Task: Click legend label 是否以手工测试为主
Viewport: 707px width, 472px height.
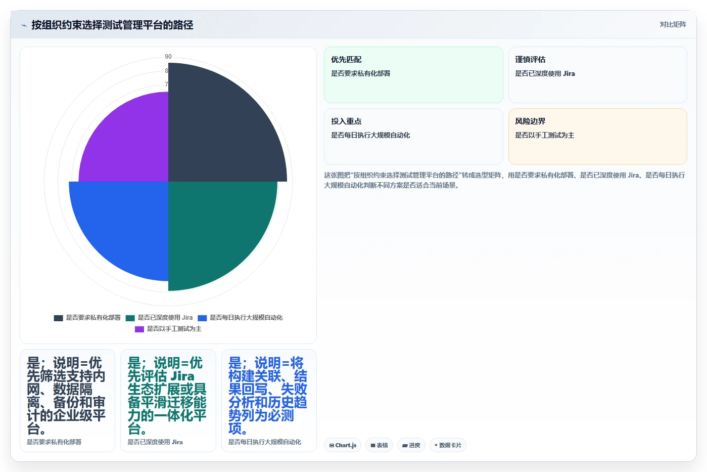Action: click(x=174, y=329)
